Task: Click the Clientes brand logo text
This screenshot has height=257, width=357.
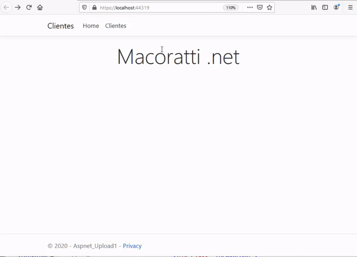Action: pos(61,26)
